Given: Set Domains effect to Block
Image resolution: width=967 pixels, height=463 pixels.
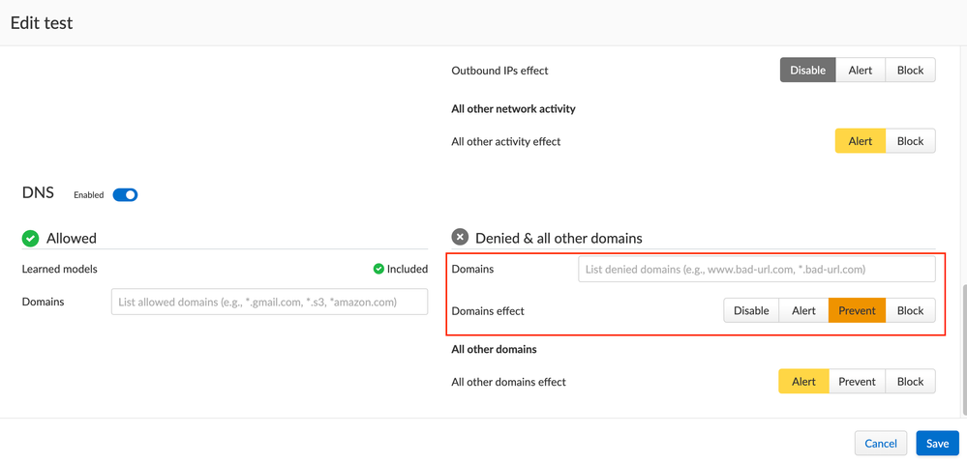Looking at the screenshot, I should (910, 311).
